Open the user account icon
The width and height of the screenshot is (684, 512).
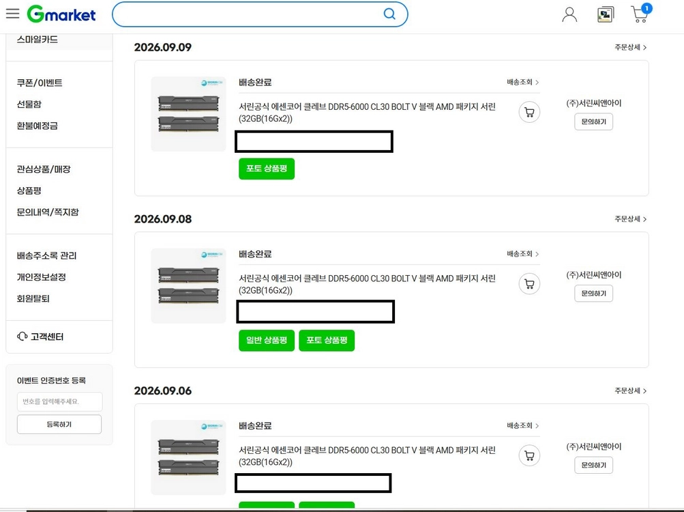569,14
